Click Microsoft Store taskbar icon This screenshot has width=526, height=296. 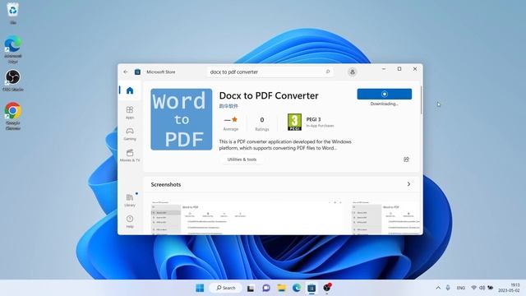click(x=311, y=288)
